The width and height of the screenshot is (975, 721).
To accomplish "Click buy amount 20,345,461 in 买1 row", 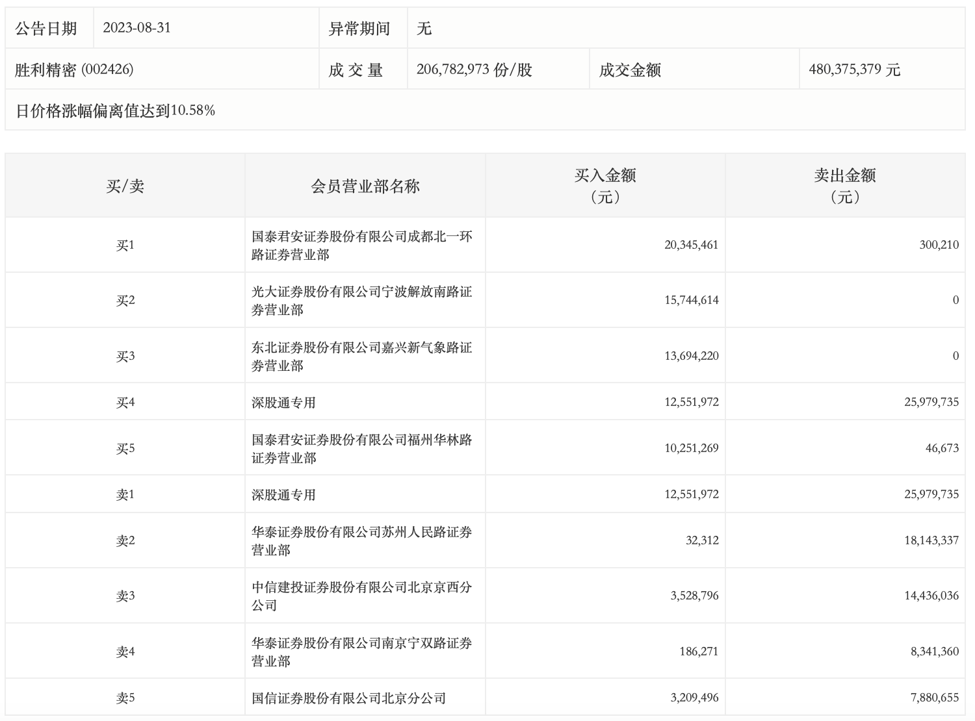I will 692,245.
